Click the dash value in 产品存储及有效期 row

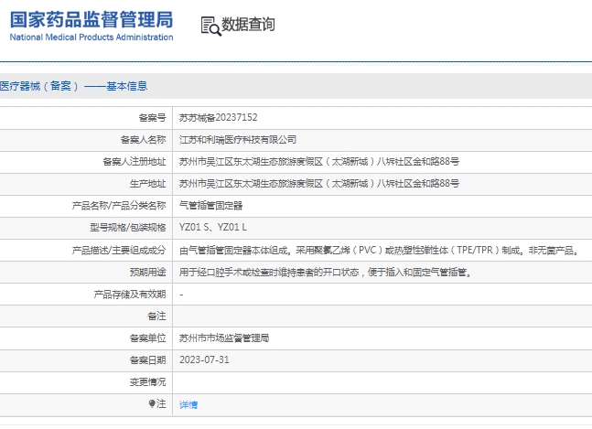pos(181,295)
